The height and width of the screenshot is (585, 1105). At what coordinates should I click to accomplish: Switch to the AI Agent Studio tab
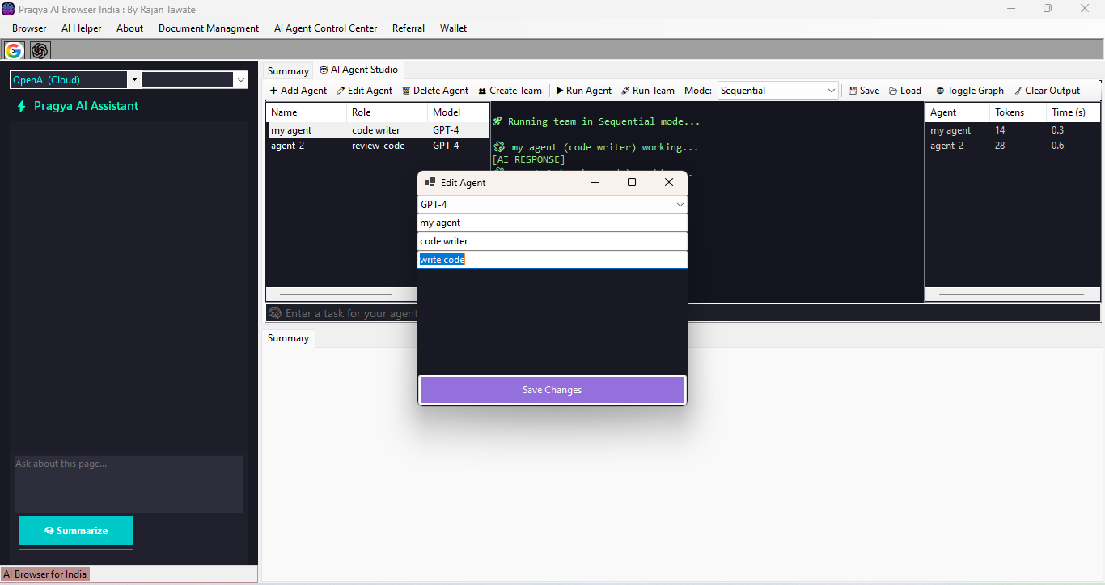click(x=358, y=70)
